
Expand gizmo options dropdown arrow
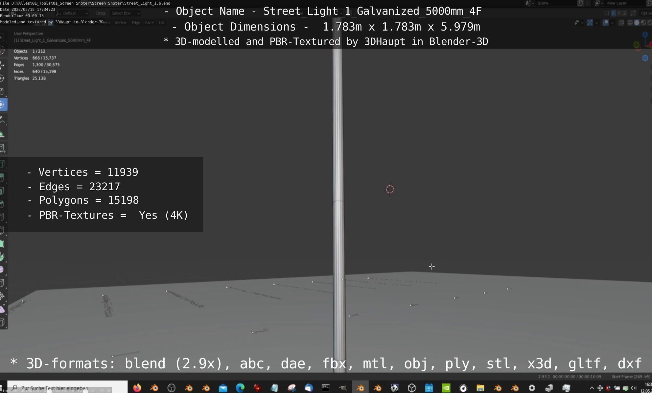pyautogui.click(x=596, y=23)
